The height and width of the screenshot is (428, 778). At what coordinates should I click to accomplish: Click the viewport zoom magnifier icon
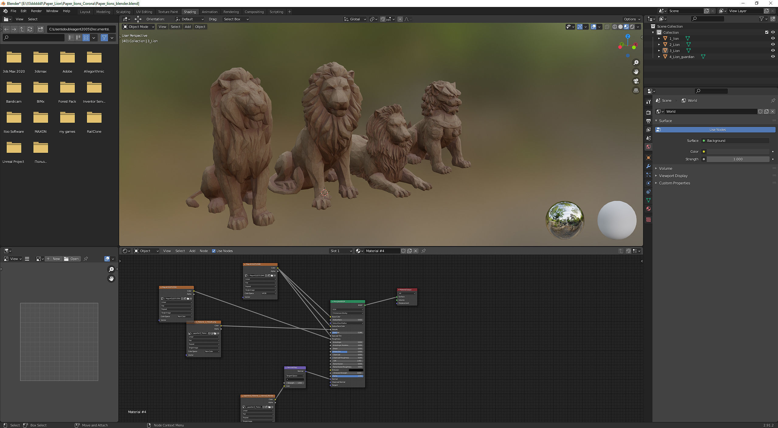(636, 63)
